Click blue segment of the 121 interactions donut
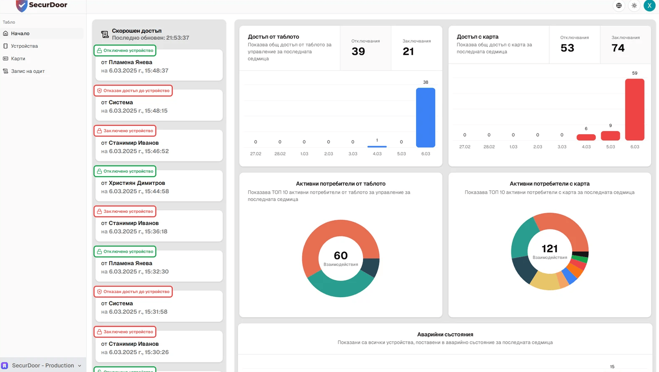The height and width of the screenshot is (372, 659). 569,276
